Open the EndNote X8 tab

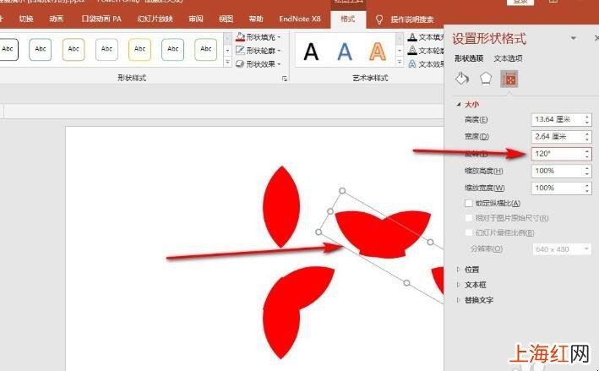click(300, 19)
